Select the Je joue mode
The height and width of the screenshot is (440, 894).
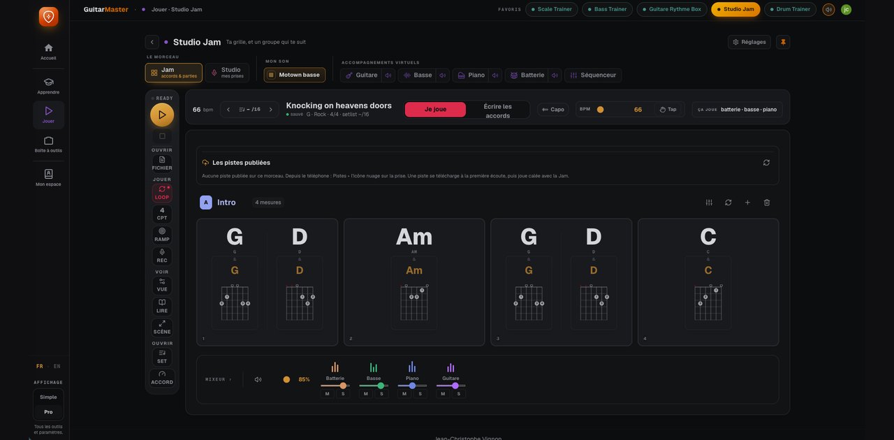tap(435, 110)
